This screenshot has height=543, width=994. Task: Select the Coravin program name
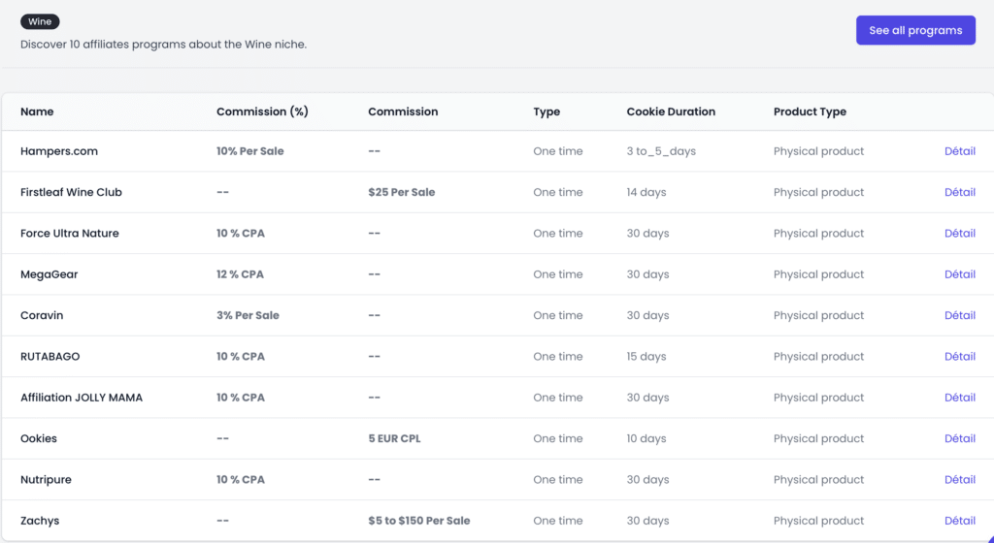point(42,315)
